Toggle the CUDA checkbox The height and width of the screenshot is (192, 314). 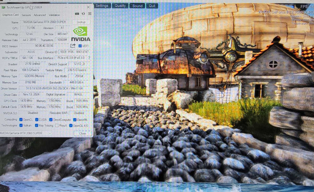[37, 119]
